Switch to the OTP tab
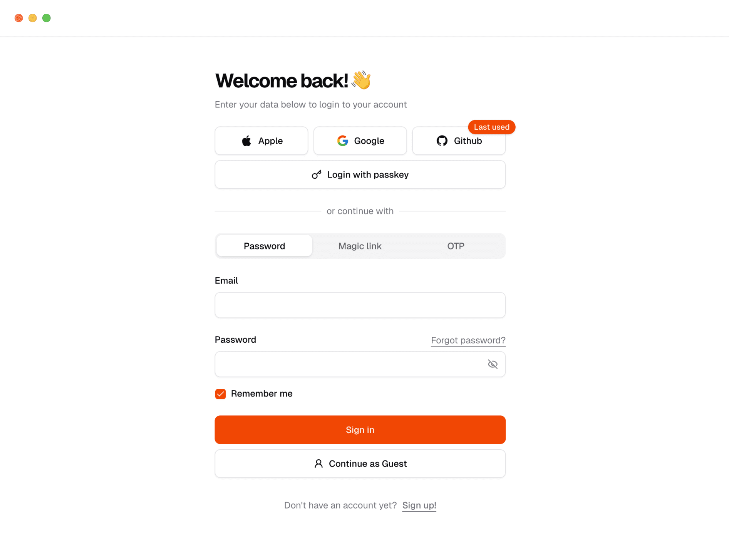Screen dimensions: 729x544 coord(456,246)
